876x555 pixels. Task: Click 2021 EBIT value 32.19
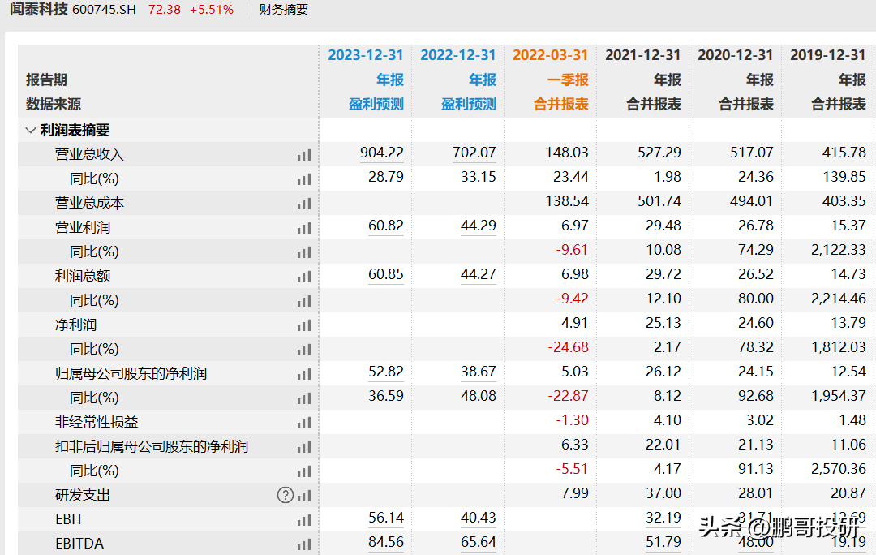tap(663, 518)
